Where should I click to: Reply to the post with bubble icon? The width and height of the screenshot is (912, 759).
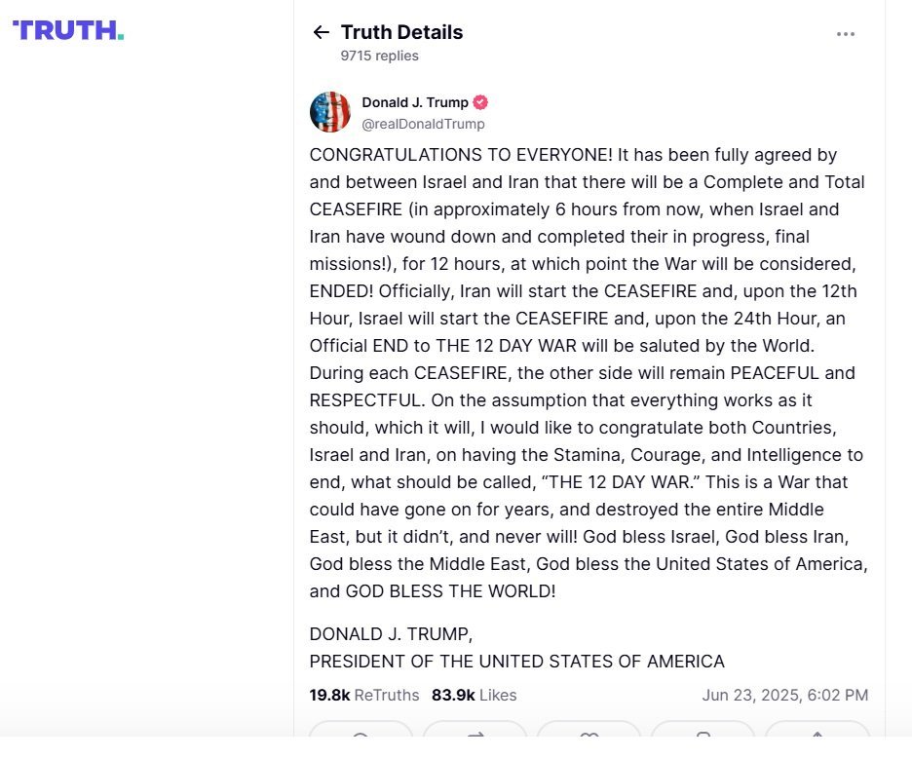click(361, 730)
